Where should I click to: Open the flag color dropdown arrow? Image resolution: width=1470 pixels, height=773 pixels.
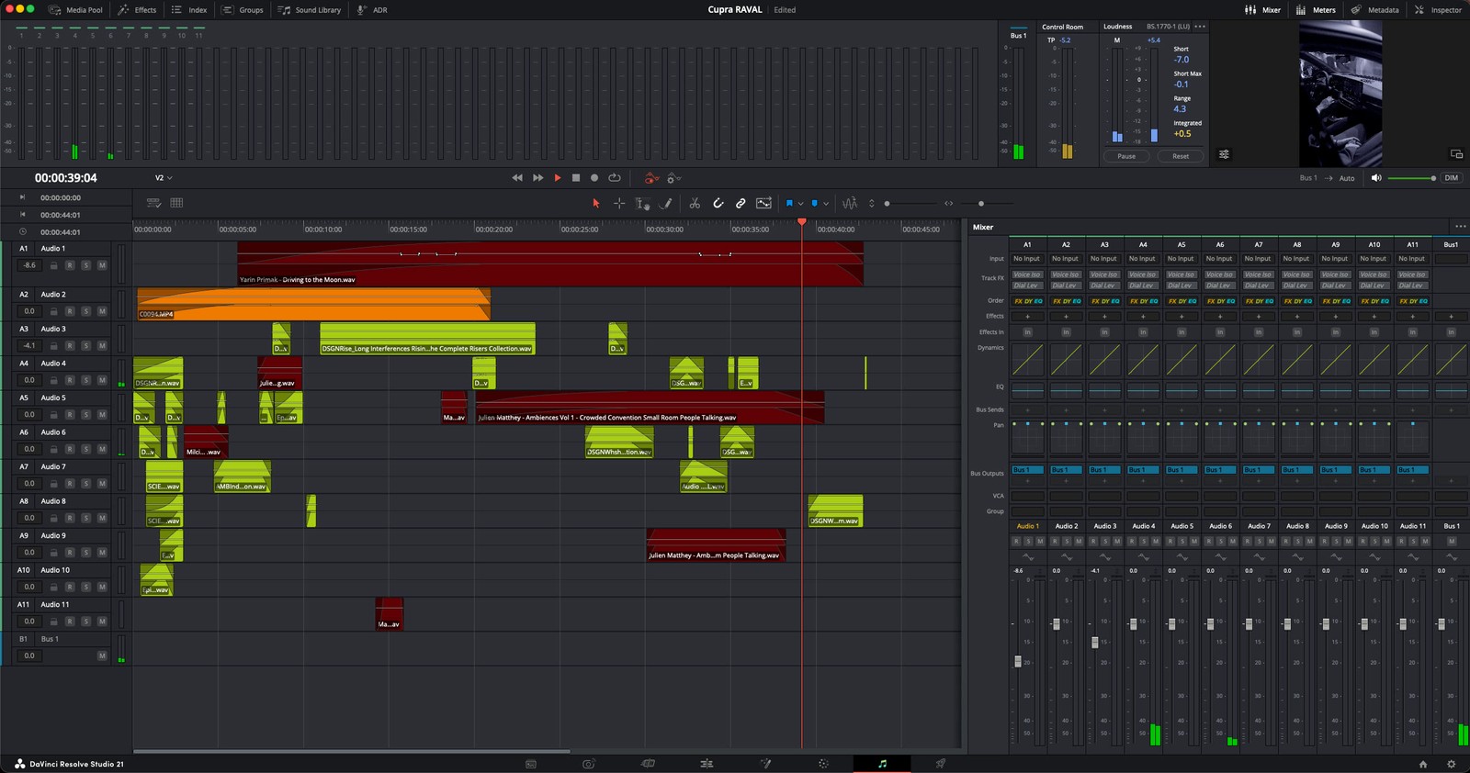click(801, 204)
